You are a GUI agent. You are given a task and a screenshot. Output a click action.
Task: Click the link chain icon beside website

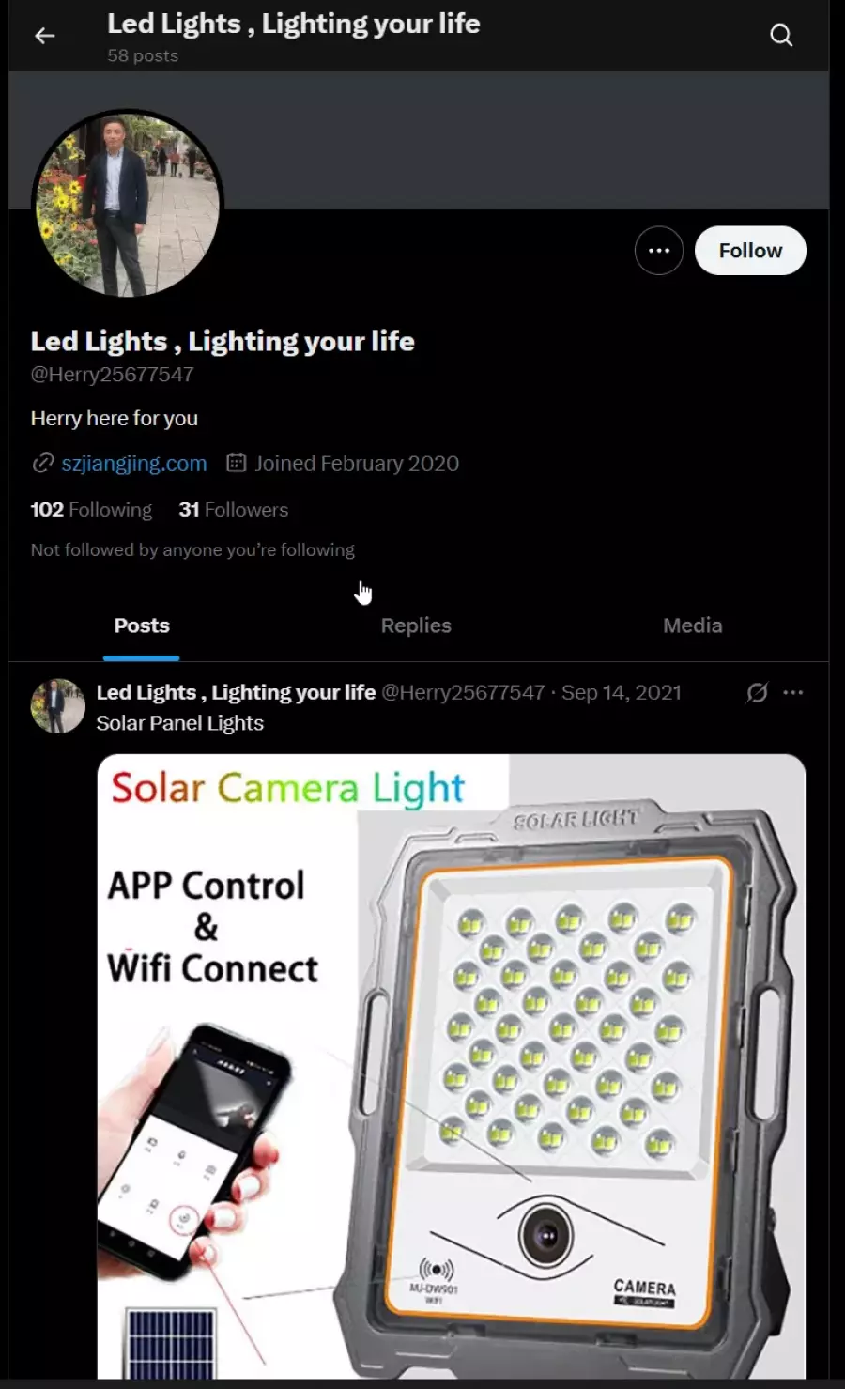click(x=42, y=463)
